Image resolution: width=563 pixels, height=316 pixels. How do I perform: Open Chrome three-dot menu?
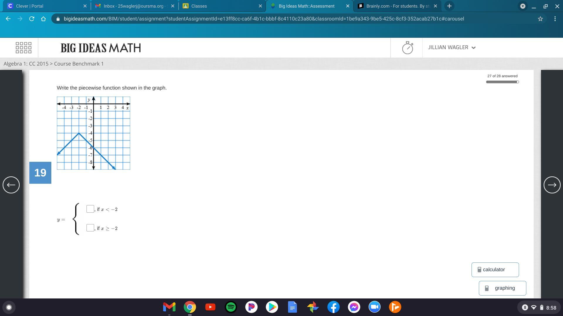(x=555, y=19)
